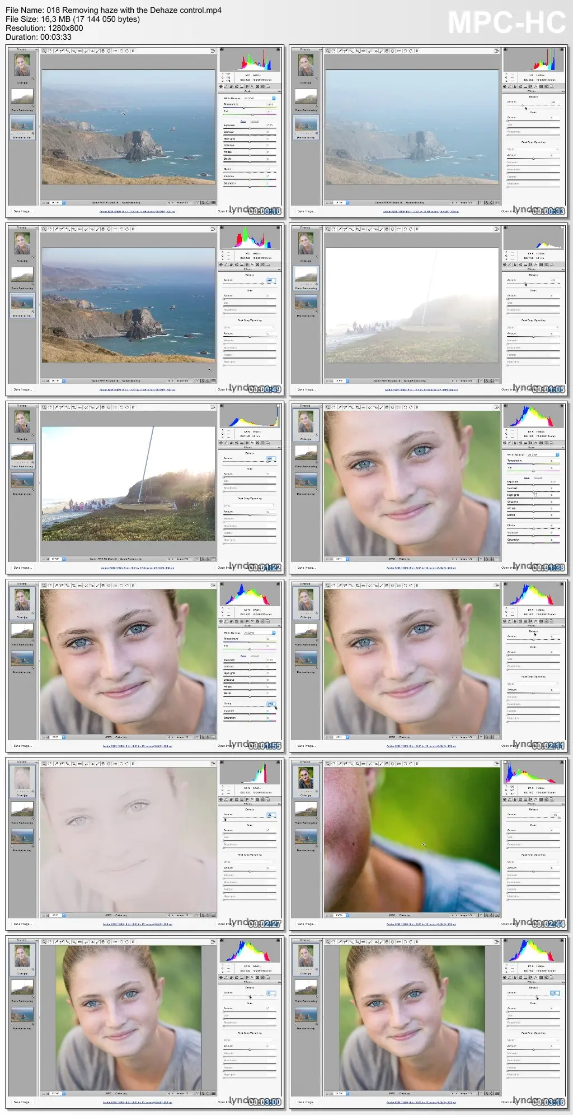Open Filmstrip menu in the 00:00:16 frame
Image resolution: width=573 pixels, height=1115 pixels.
click(x=36, y=49)
